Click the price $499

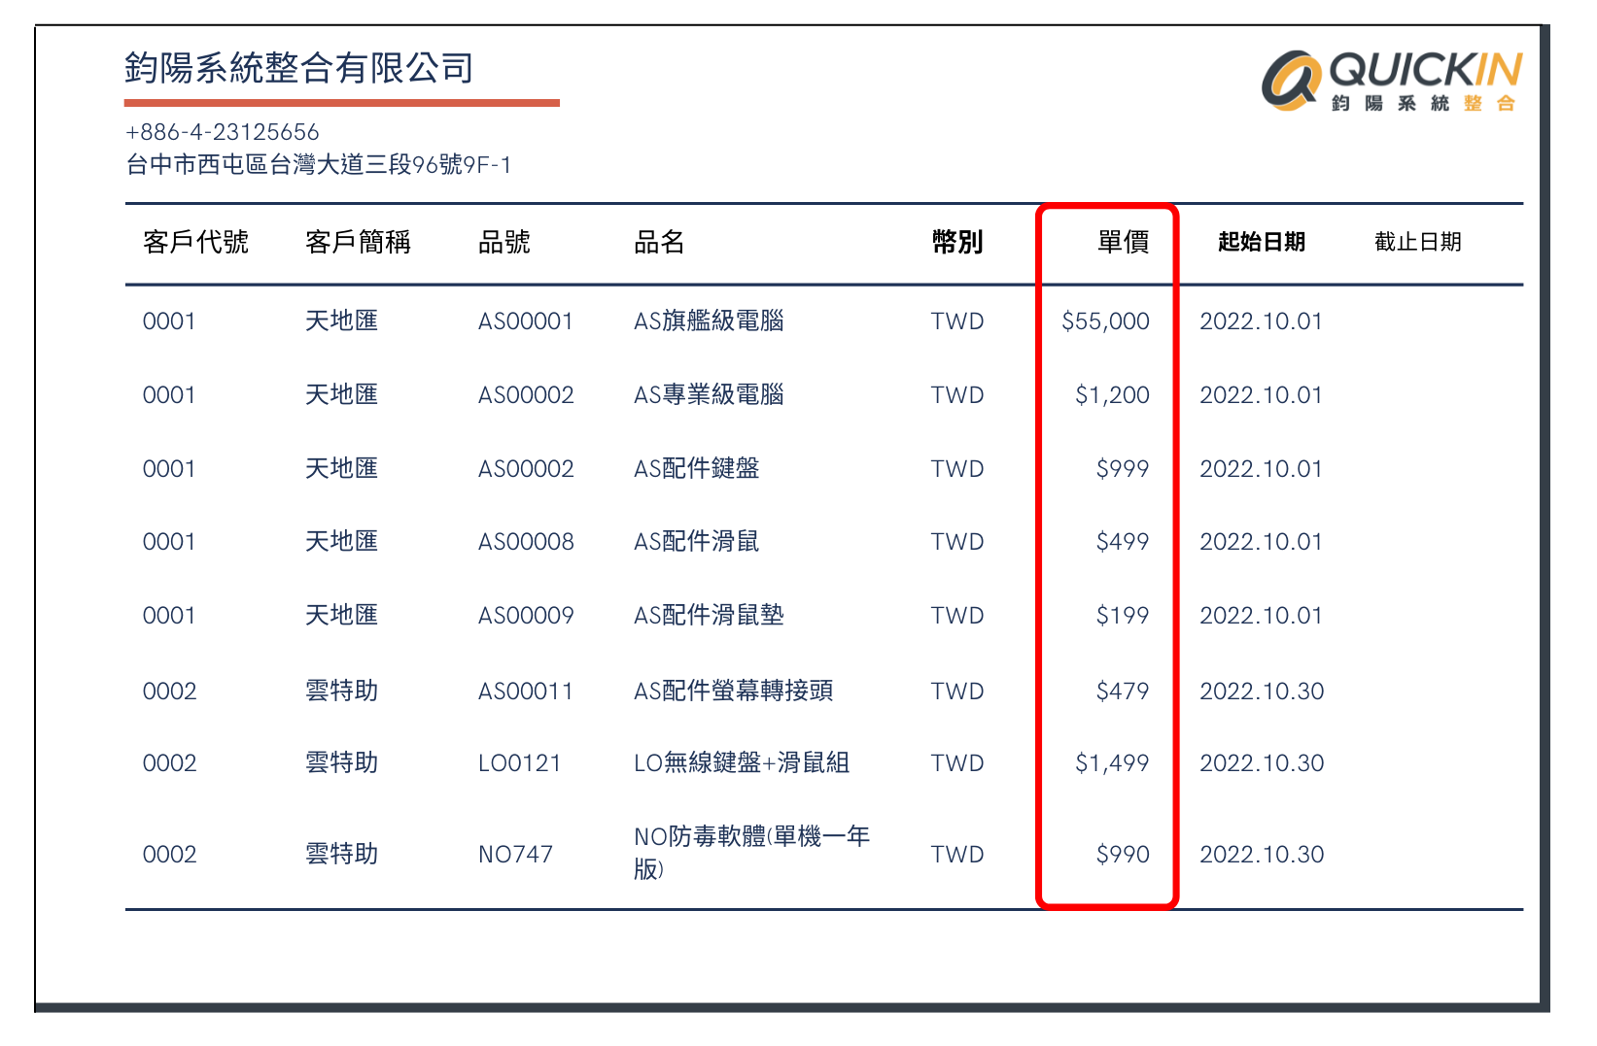point(1123,542)
